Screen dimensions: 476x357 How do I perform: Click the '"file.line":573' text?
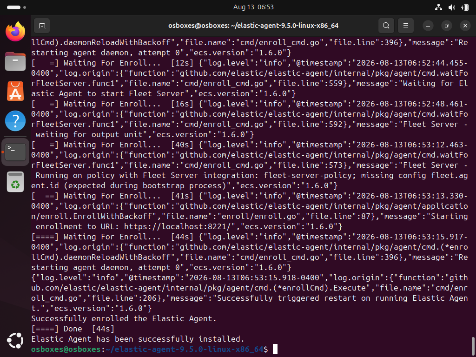tap(310, 165)
